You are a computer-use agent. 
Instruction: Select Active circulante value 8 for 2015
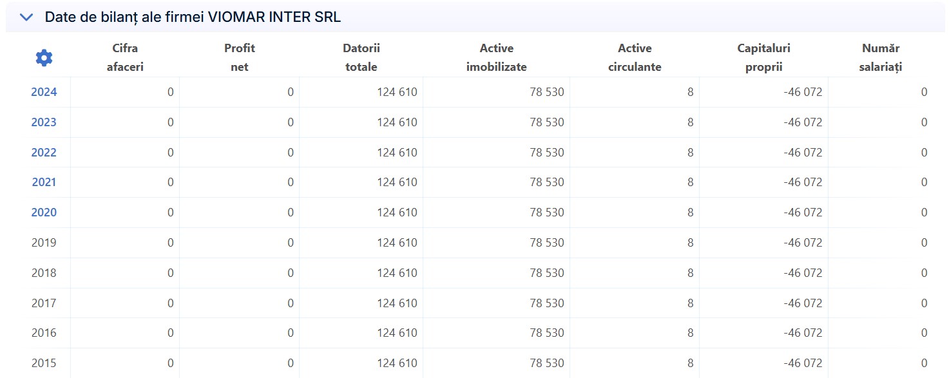(691, 363)
